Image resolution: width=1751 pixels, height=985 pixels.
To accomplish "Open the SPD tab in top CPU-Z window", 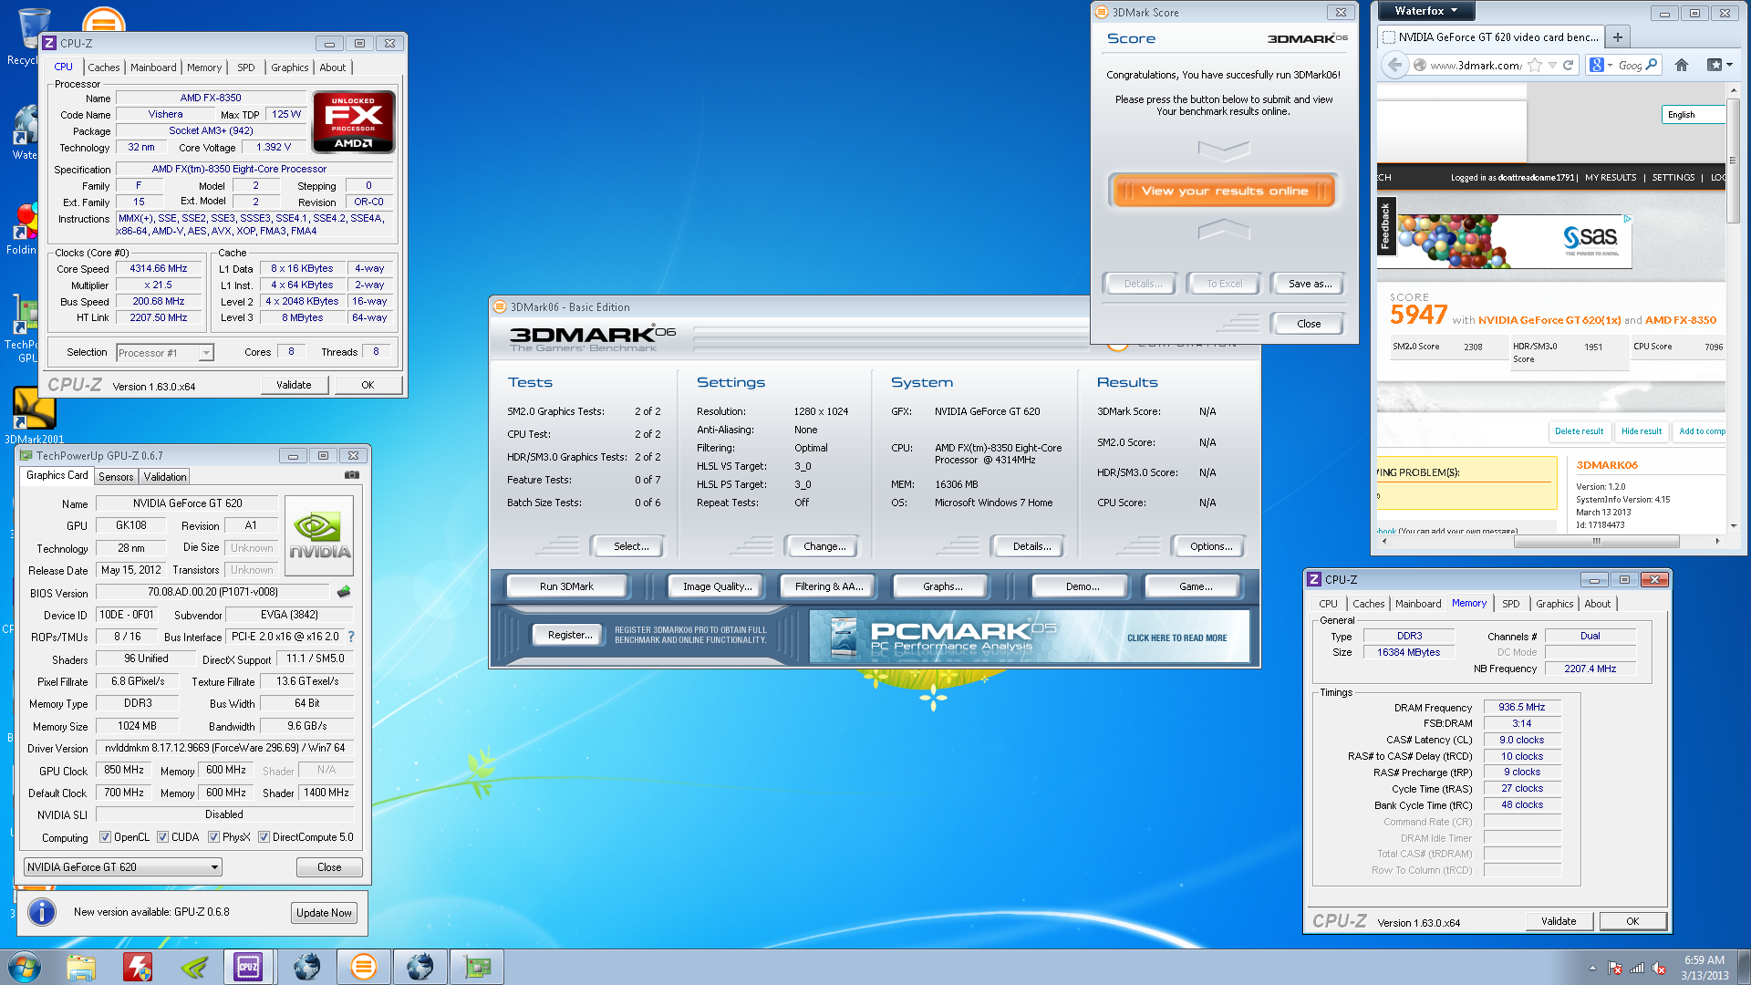I will point(246,67).
